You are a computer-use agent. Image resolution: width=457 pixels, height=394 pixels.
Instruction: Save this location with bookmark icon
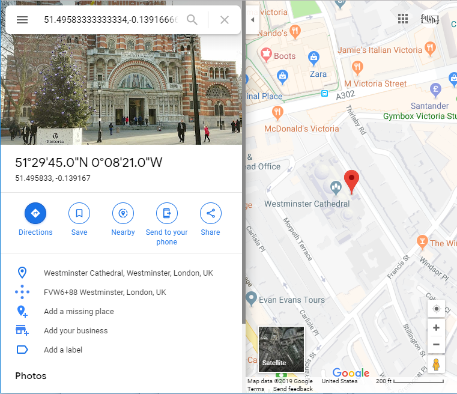coord(79,213)
